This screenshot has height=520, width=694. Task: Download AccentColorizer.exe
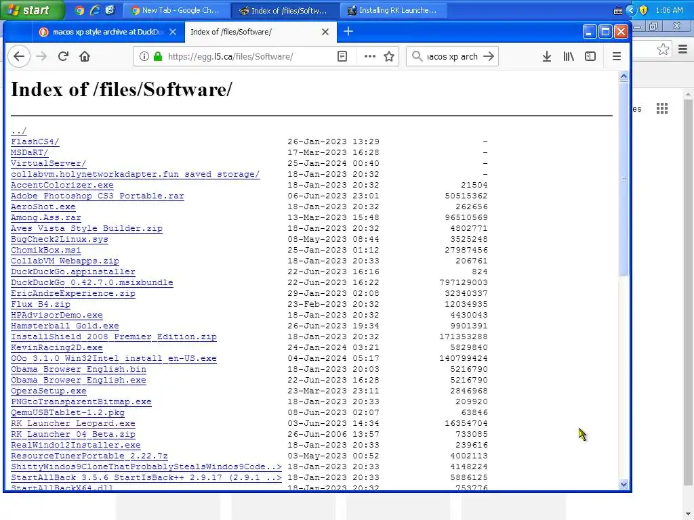point(62,185)
